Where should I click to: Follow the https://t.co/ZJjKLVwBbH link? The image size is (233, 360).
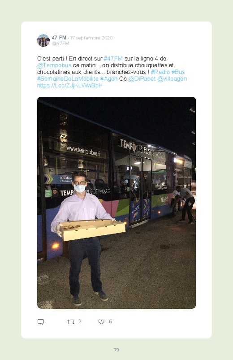[70, 86]
